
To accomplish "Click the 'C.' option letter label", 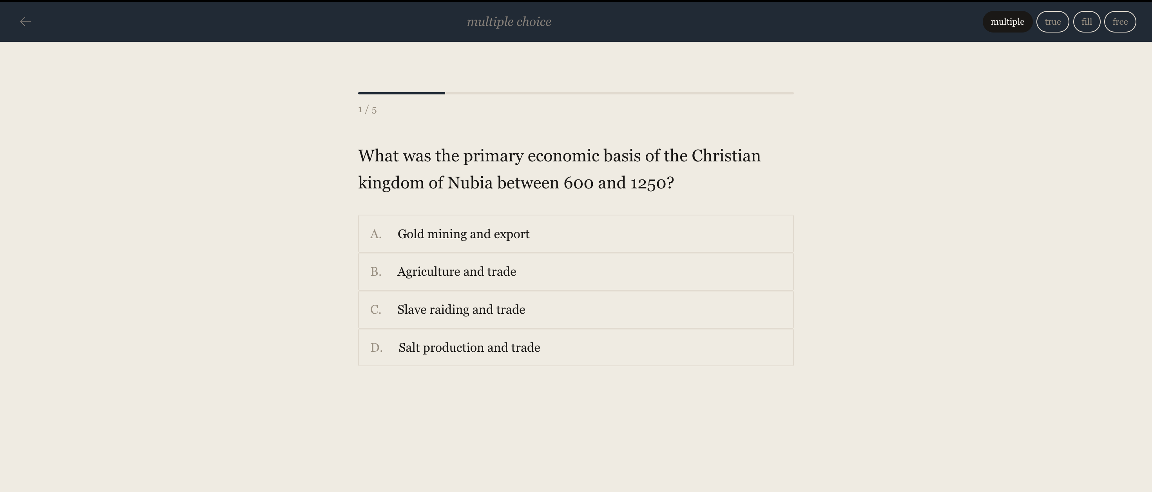I will coord(376,310).
